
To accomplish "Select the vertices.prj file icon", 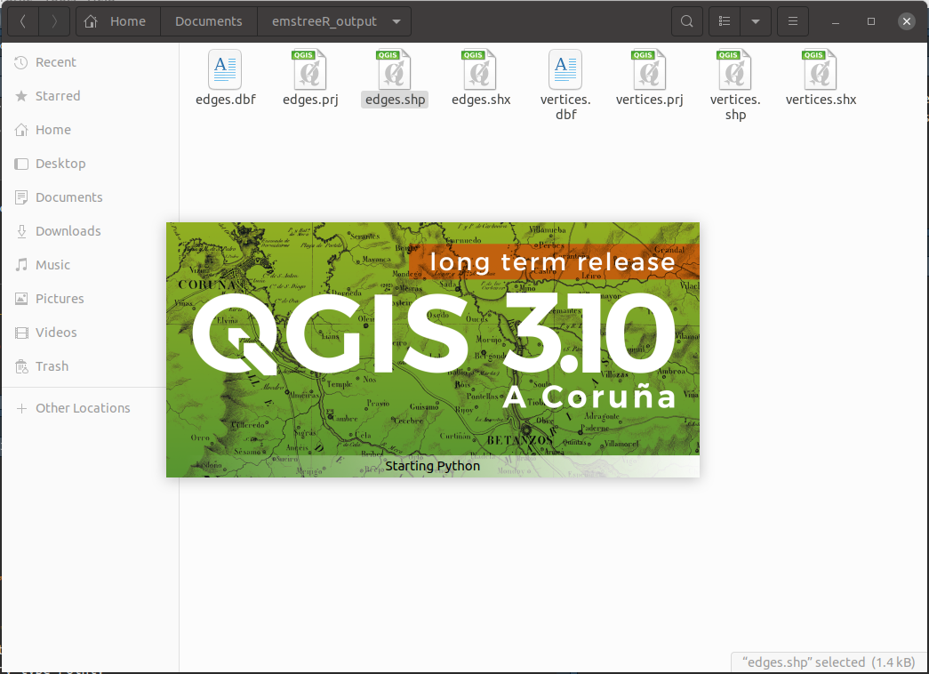I will pos(649,69).
